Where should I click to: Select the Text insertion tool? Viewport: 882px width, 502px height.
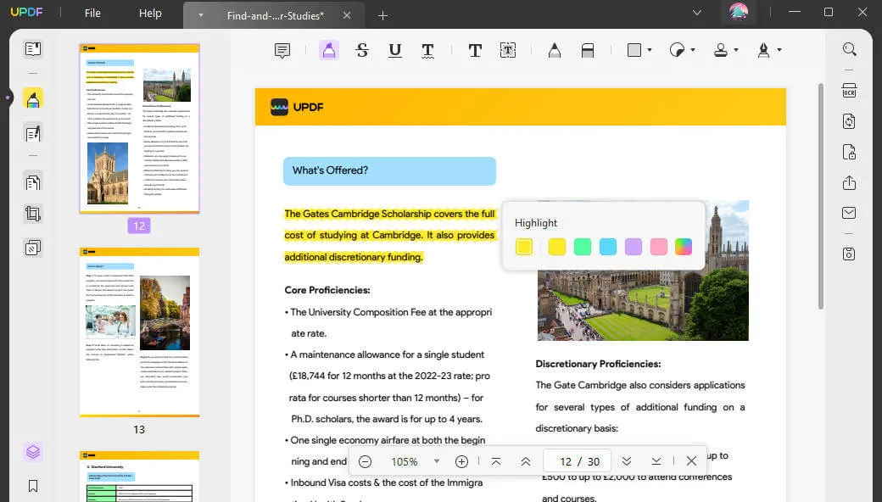click(x=475, y=49)
